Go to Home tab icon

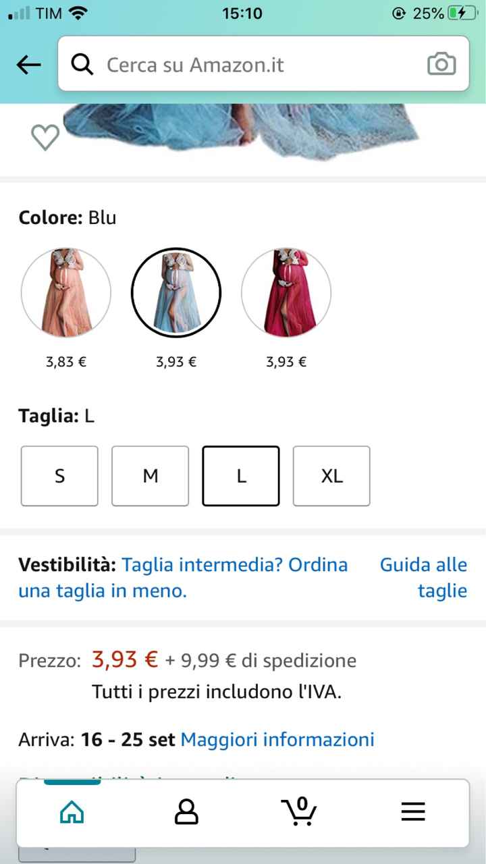coord(72,811)
